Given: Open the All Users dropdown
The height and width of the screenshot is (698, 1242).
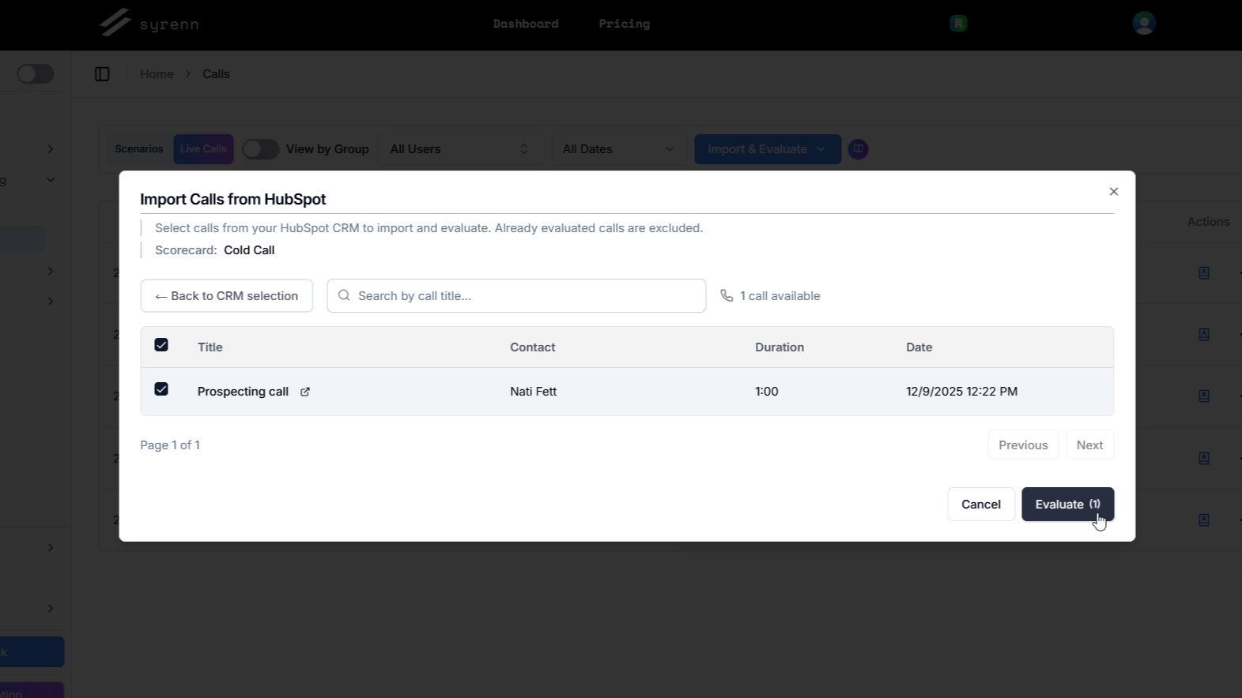Looking at the screenshot, I should [460, 148].
